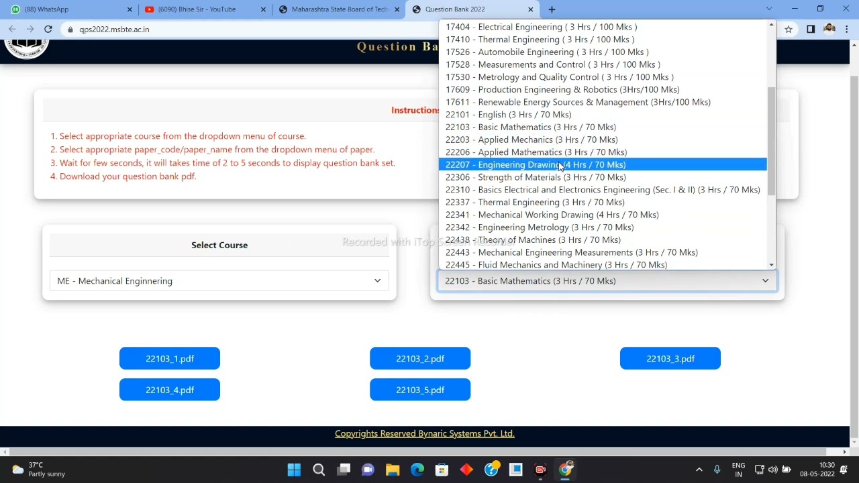The width and height of the screenshot is (859, 483).
Task: Select 22103 - Basic Mathematics in the list
Action: click(603, 127)
